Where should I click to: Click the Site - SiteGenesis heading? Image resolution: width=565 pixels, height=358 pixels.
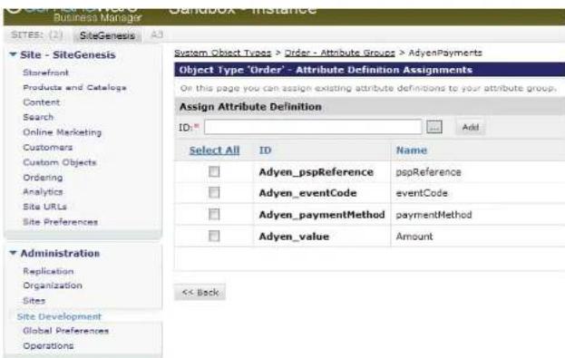(68, 54)
